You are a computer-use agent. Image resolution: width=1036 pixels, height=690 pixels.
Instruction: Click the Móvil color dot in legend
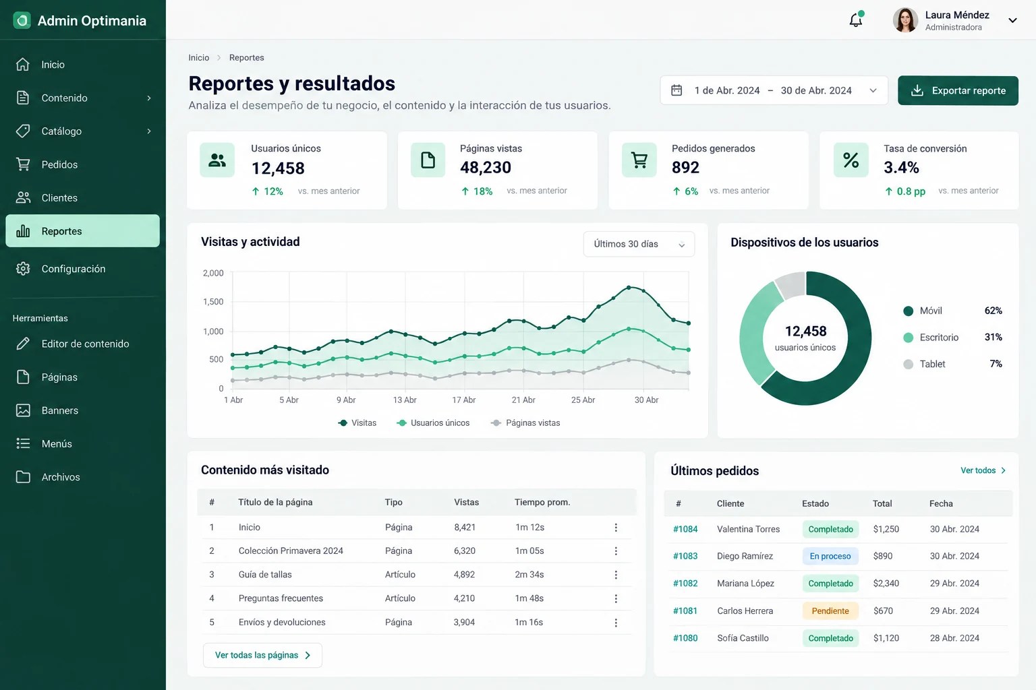click(909, 311)
